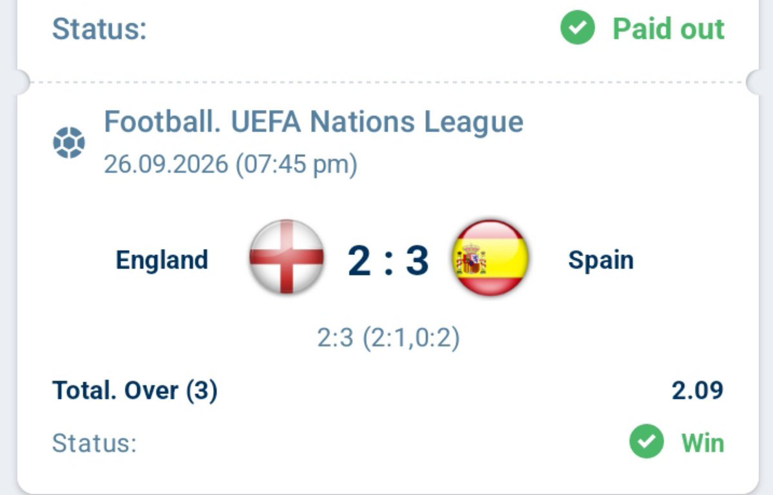Click the ticket notch on the dashed divider's left end
This screenshot has width=773, height=495.
point(23,82)
